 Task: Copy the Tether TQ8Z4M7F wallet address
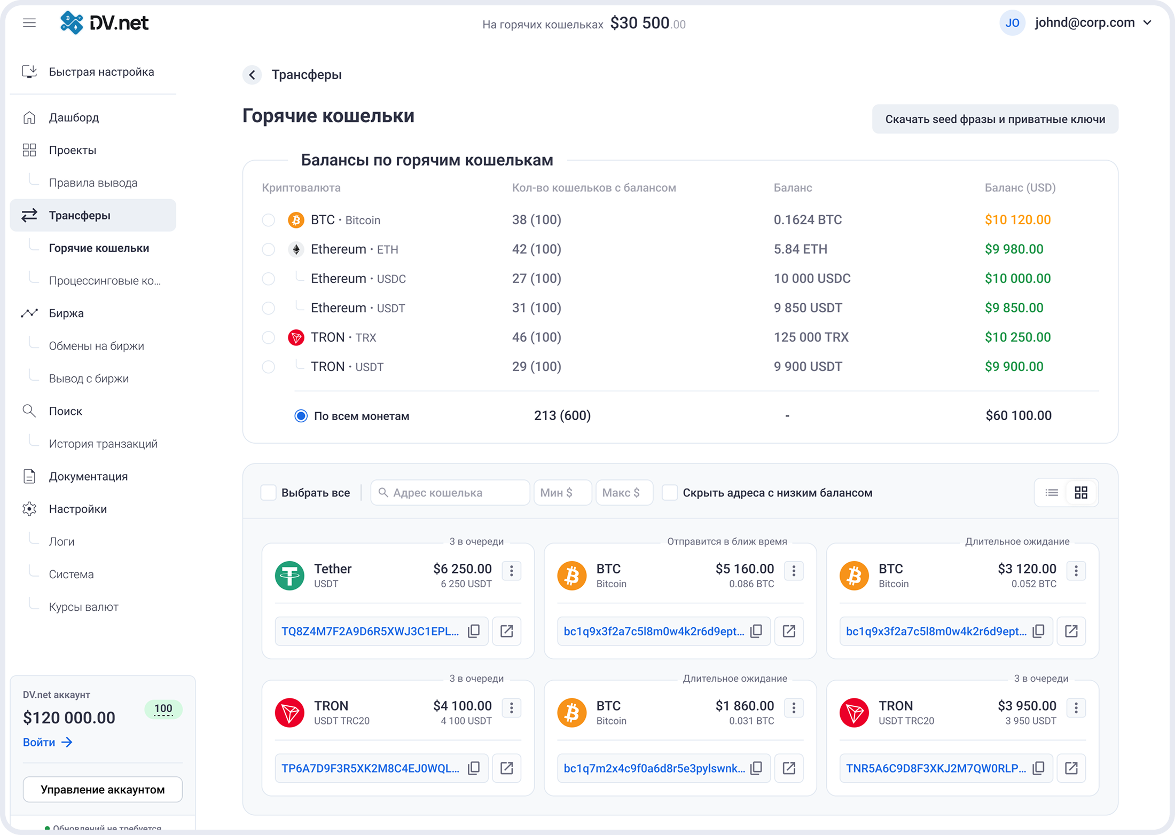tap(474, 631)
